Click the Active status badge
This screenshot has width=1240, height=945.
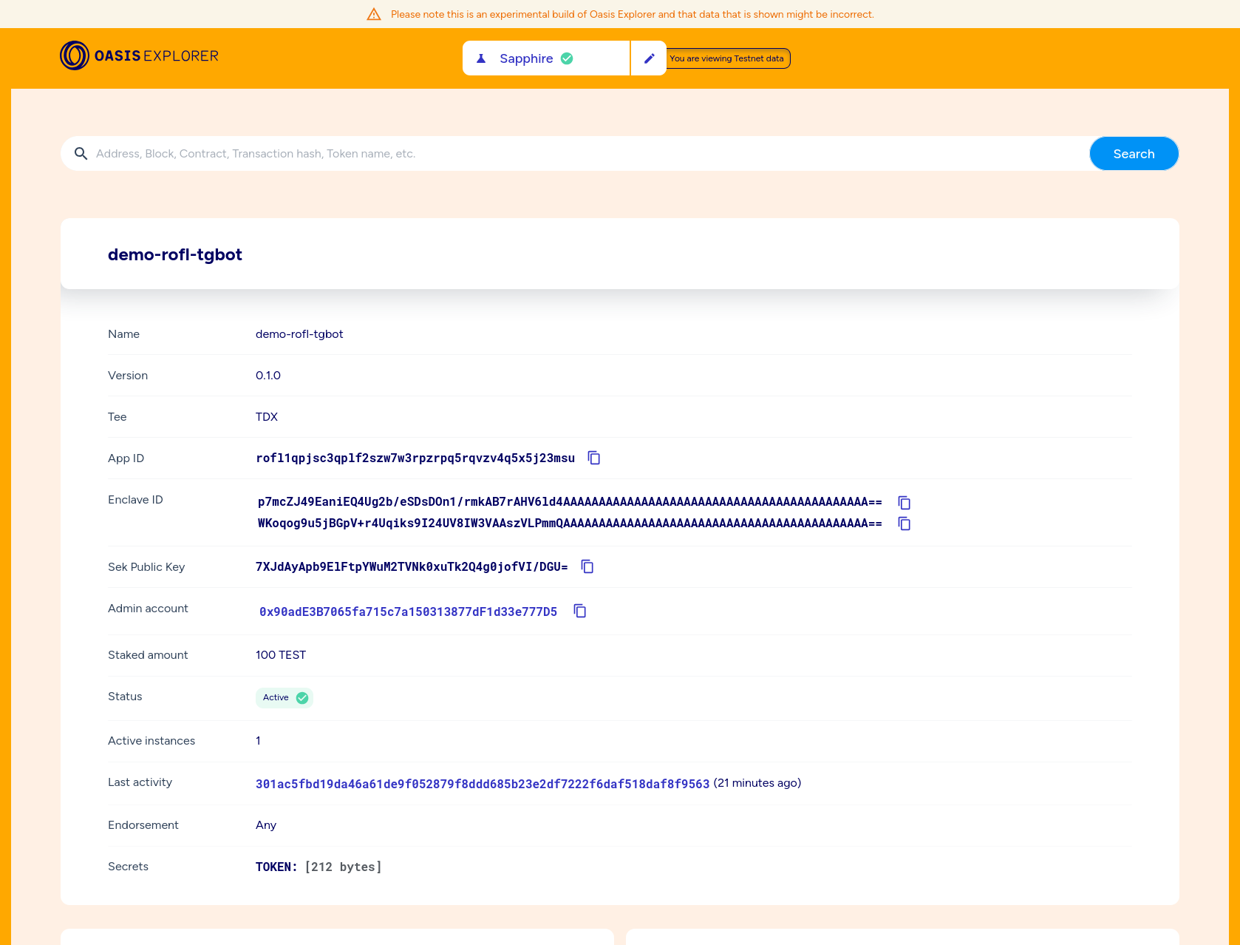[285, 697]
